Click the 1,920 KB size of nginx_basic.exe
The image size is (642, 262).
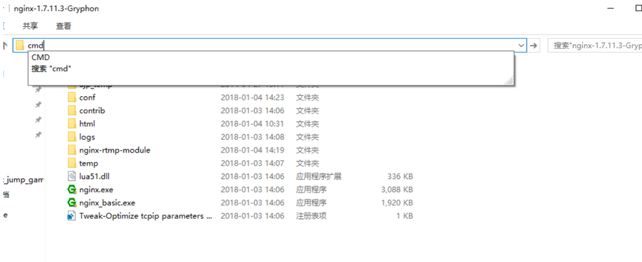tap(397, 203)
